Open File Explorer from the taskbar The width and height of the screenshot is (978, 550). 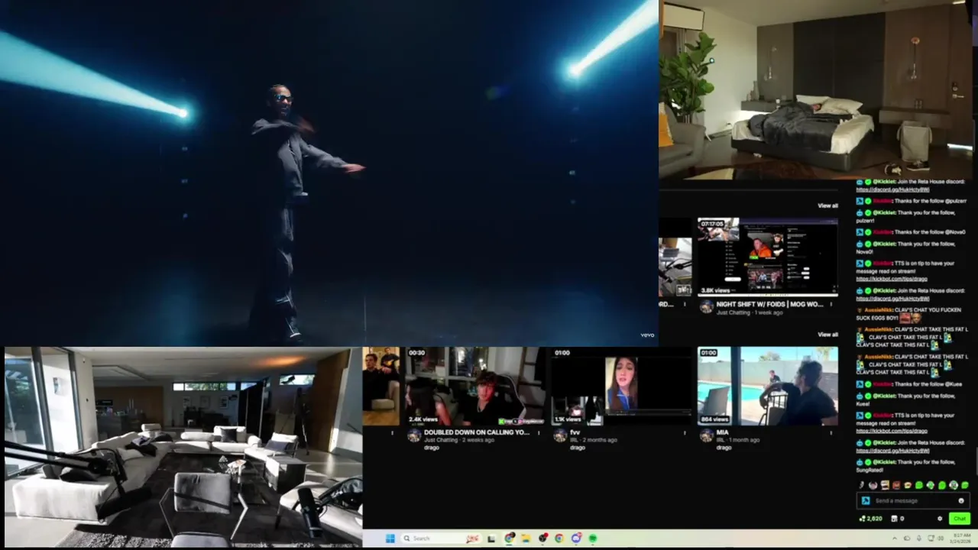[x=526, y=539]
